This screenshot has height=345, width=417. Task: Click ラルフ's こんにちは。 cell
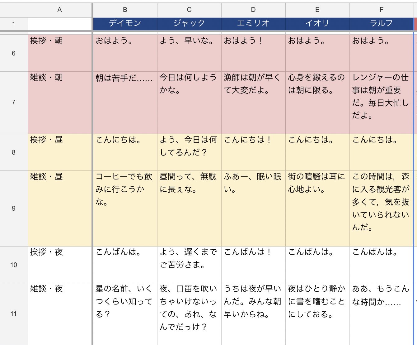tap(382, 152)
